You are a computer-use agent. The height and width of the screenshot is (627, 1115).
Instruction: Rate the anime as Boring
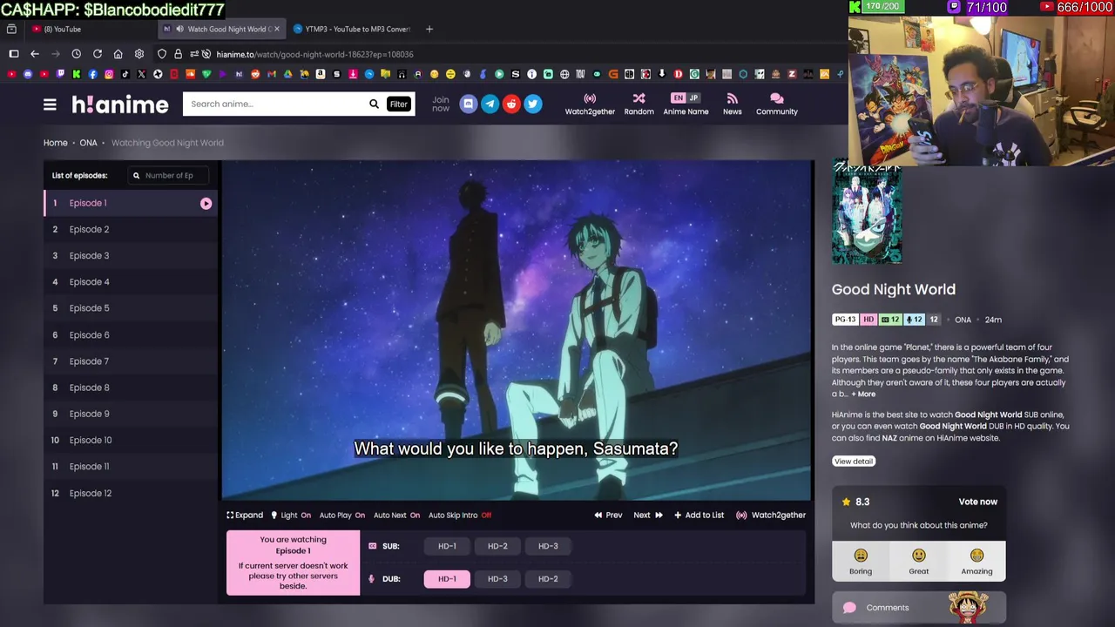coord(861,562)
